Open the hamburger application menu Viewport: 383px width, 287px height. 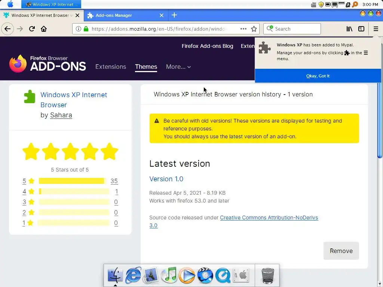tap(376, 29)
